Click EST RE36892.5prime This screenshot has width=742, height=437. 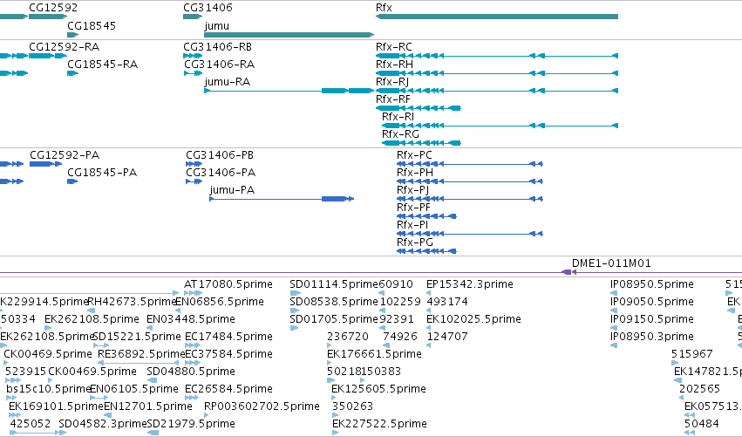[x=141, y=354]
